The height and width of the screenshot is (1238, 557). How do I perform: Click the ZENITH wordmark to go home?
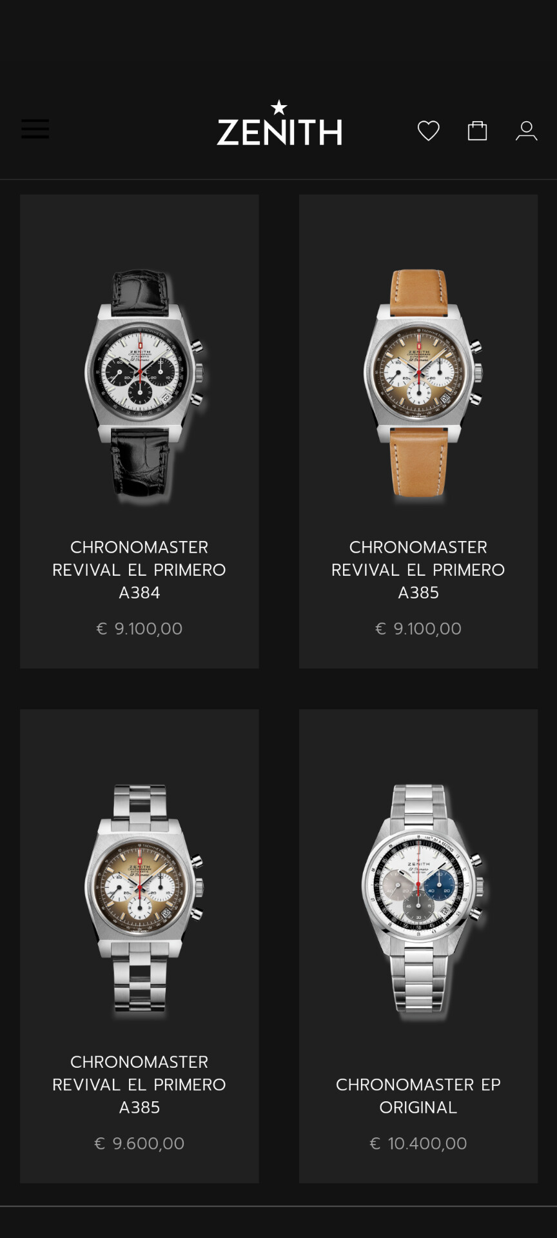coord(279,132)
